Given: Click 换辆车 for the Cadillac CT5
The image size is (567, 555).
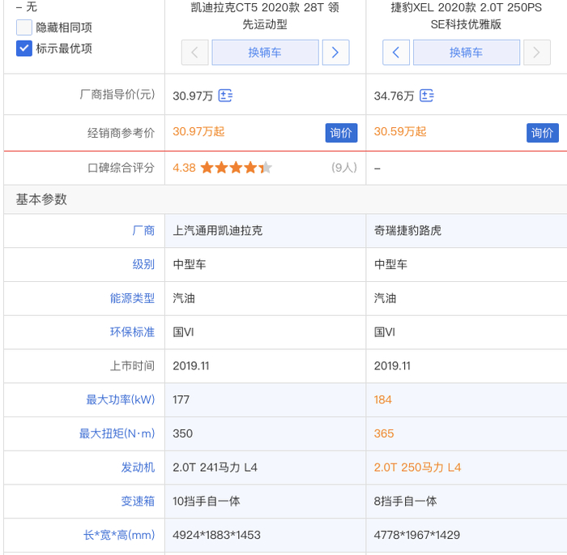Looking at the screenshot, I should (265, 53).
